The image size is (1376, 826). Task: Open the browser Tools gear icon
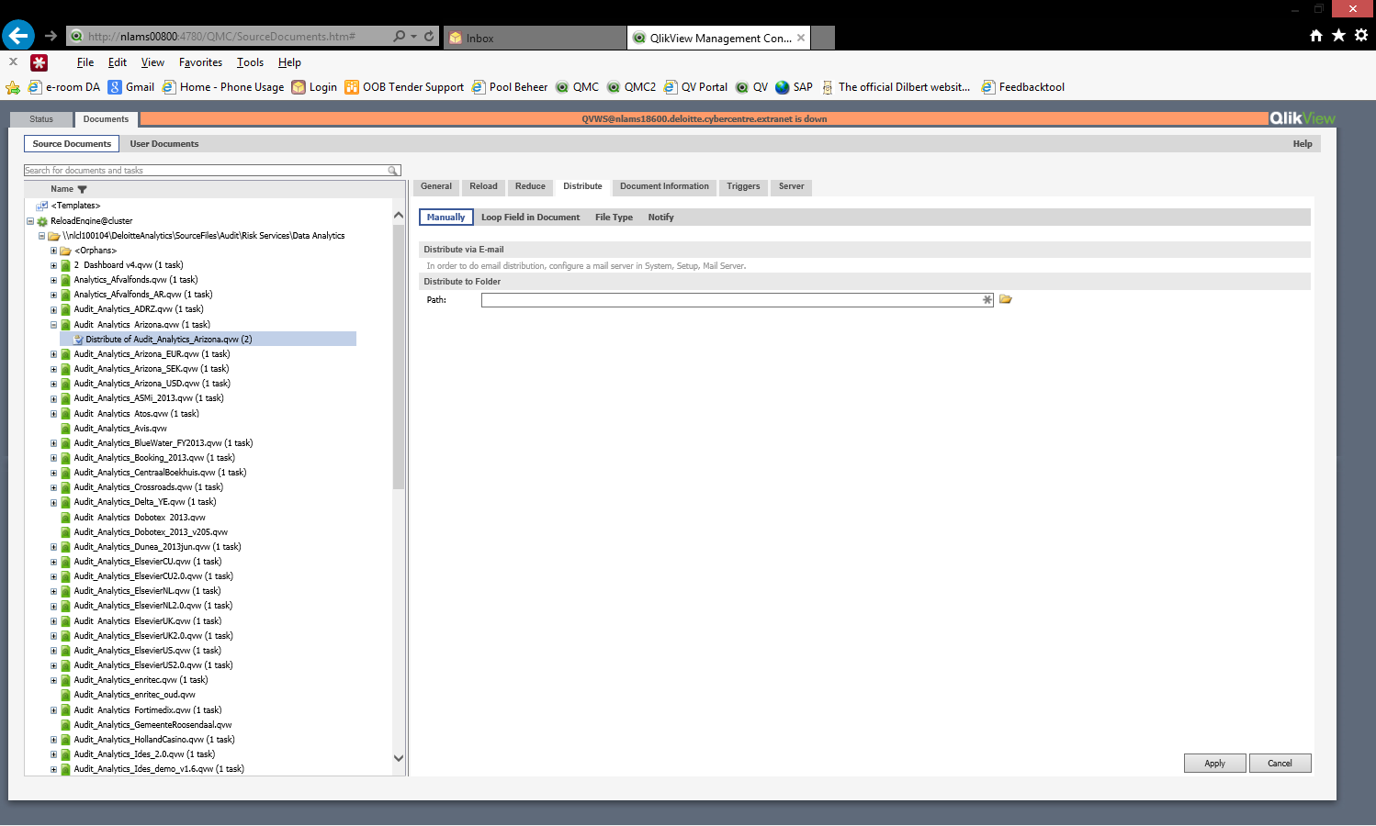click(1361, 35)
